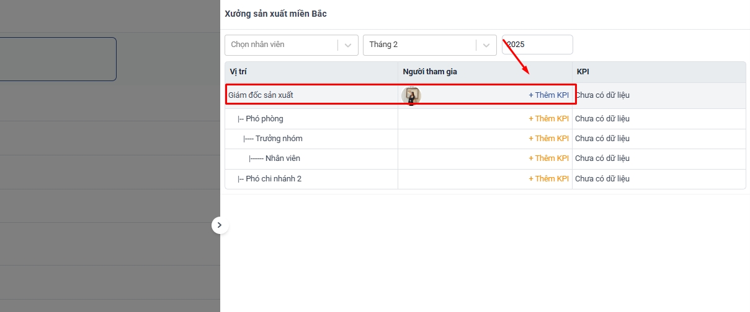Screen dimensions: 750x312
Task: Select the Phó chi nhánh 2 position
Action: click(274, 179)
